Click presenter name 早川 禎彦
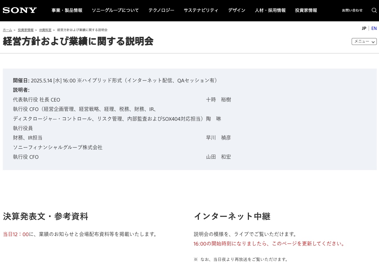The height and width of the screenshot is (266, 379). click(218, 138)
